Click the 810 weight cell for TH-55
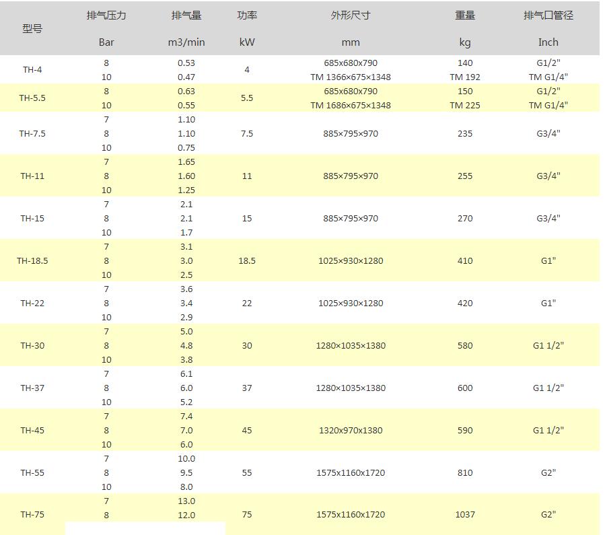The image size is (605, 535). click(465, 473)
